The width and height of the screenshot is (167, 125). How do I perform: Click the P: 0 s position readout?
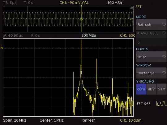36,35
